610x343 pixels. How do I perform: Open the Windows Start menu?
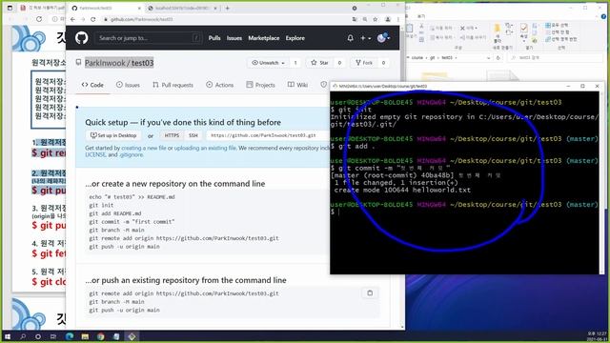8,336
